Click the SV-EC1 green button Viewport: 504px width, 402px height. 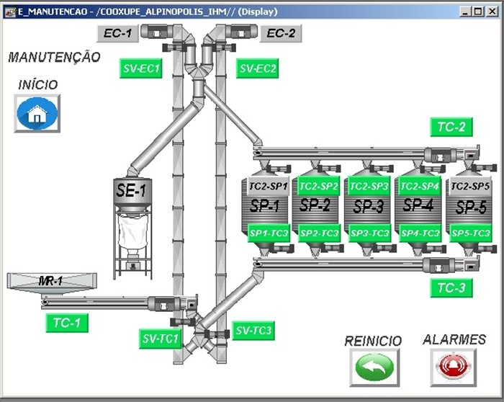[x=141, y=68]
